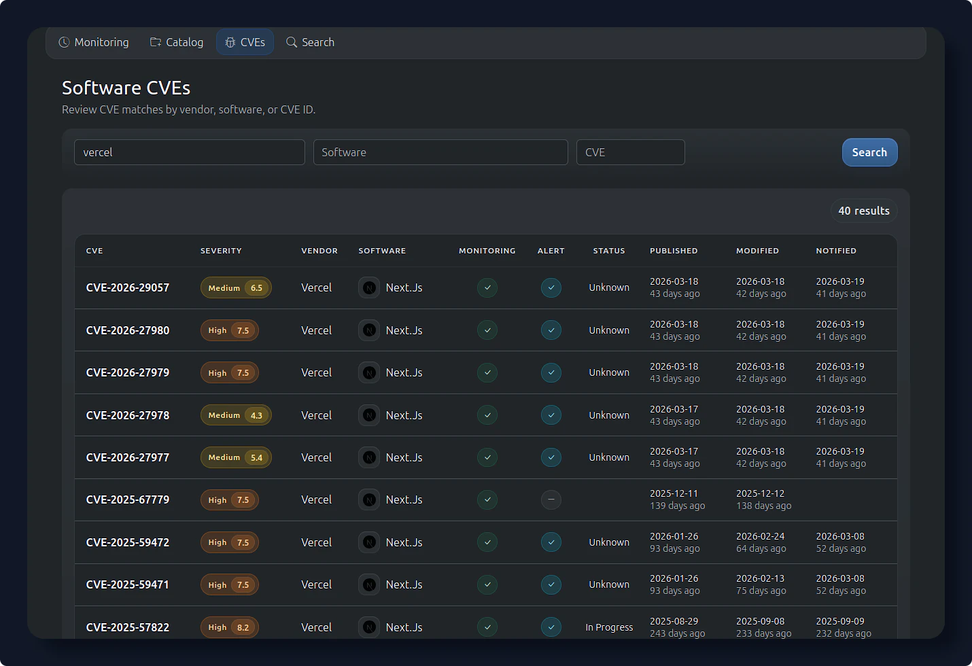The width and height of the screenshot is (972, 666).
Task: Open CVE-2026-27978 entry
Action: pos(128,415)
